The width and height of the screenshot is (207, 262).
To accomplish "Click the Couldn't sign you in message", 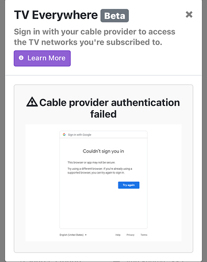I will (103, 151).
